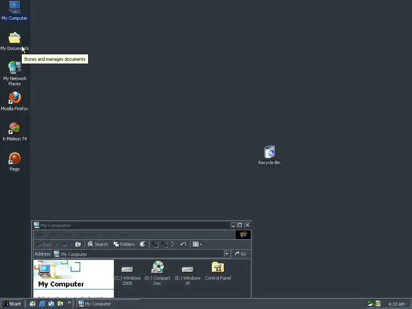The width and height of the screenshot is (412, 309).
Task: Click the Move To toolbar icon
Action: [155, 244]
